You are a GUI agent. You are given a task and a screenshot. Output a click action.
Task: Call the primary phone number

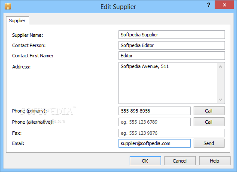coord(209,111)
